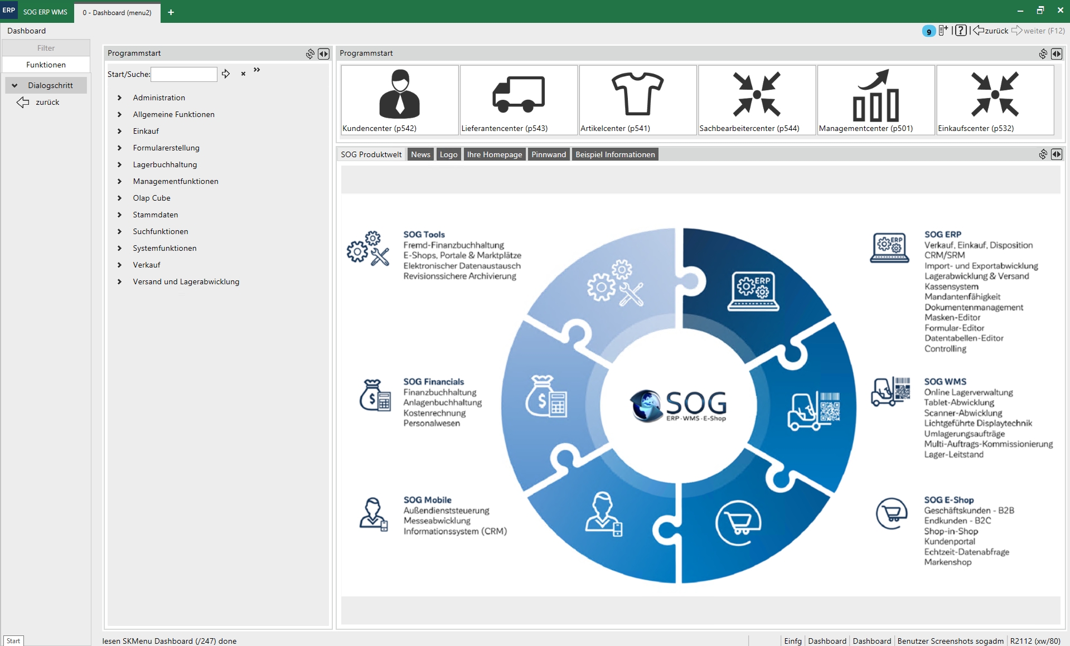Open a new tab with the plus
Viewport: 1070px width, 646px height.
(x=171, y=12)
